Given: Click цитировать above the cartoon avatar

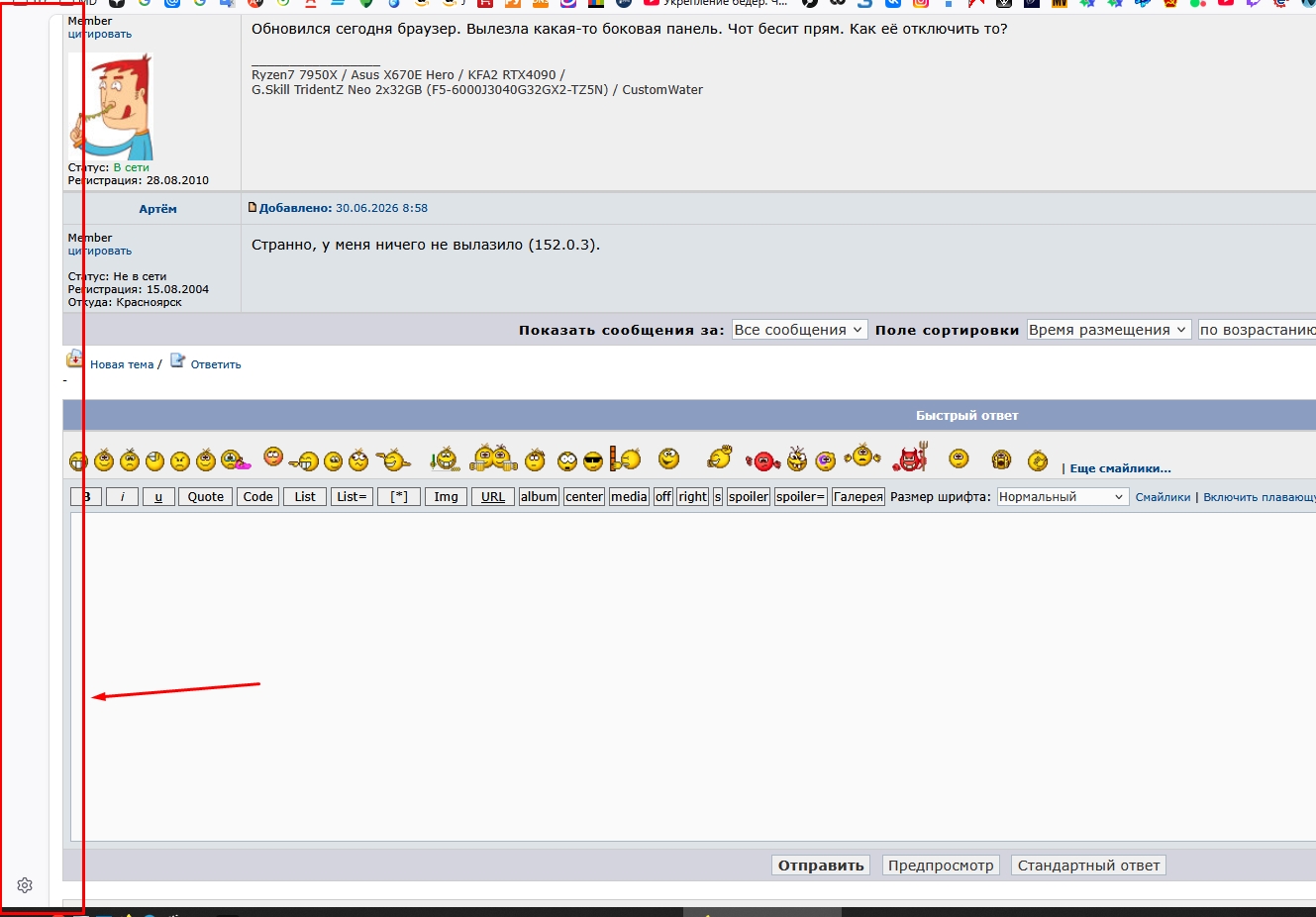Looking at the screenshot, I should 100,34.
